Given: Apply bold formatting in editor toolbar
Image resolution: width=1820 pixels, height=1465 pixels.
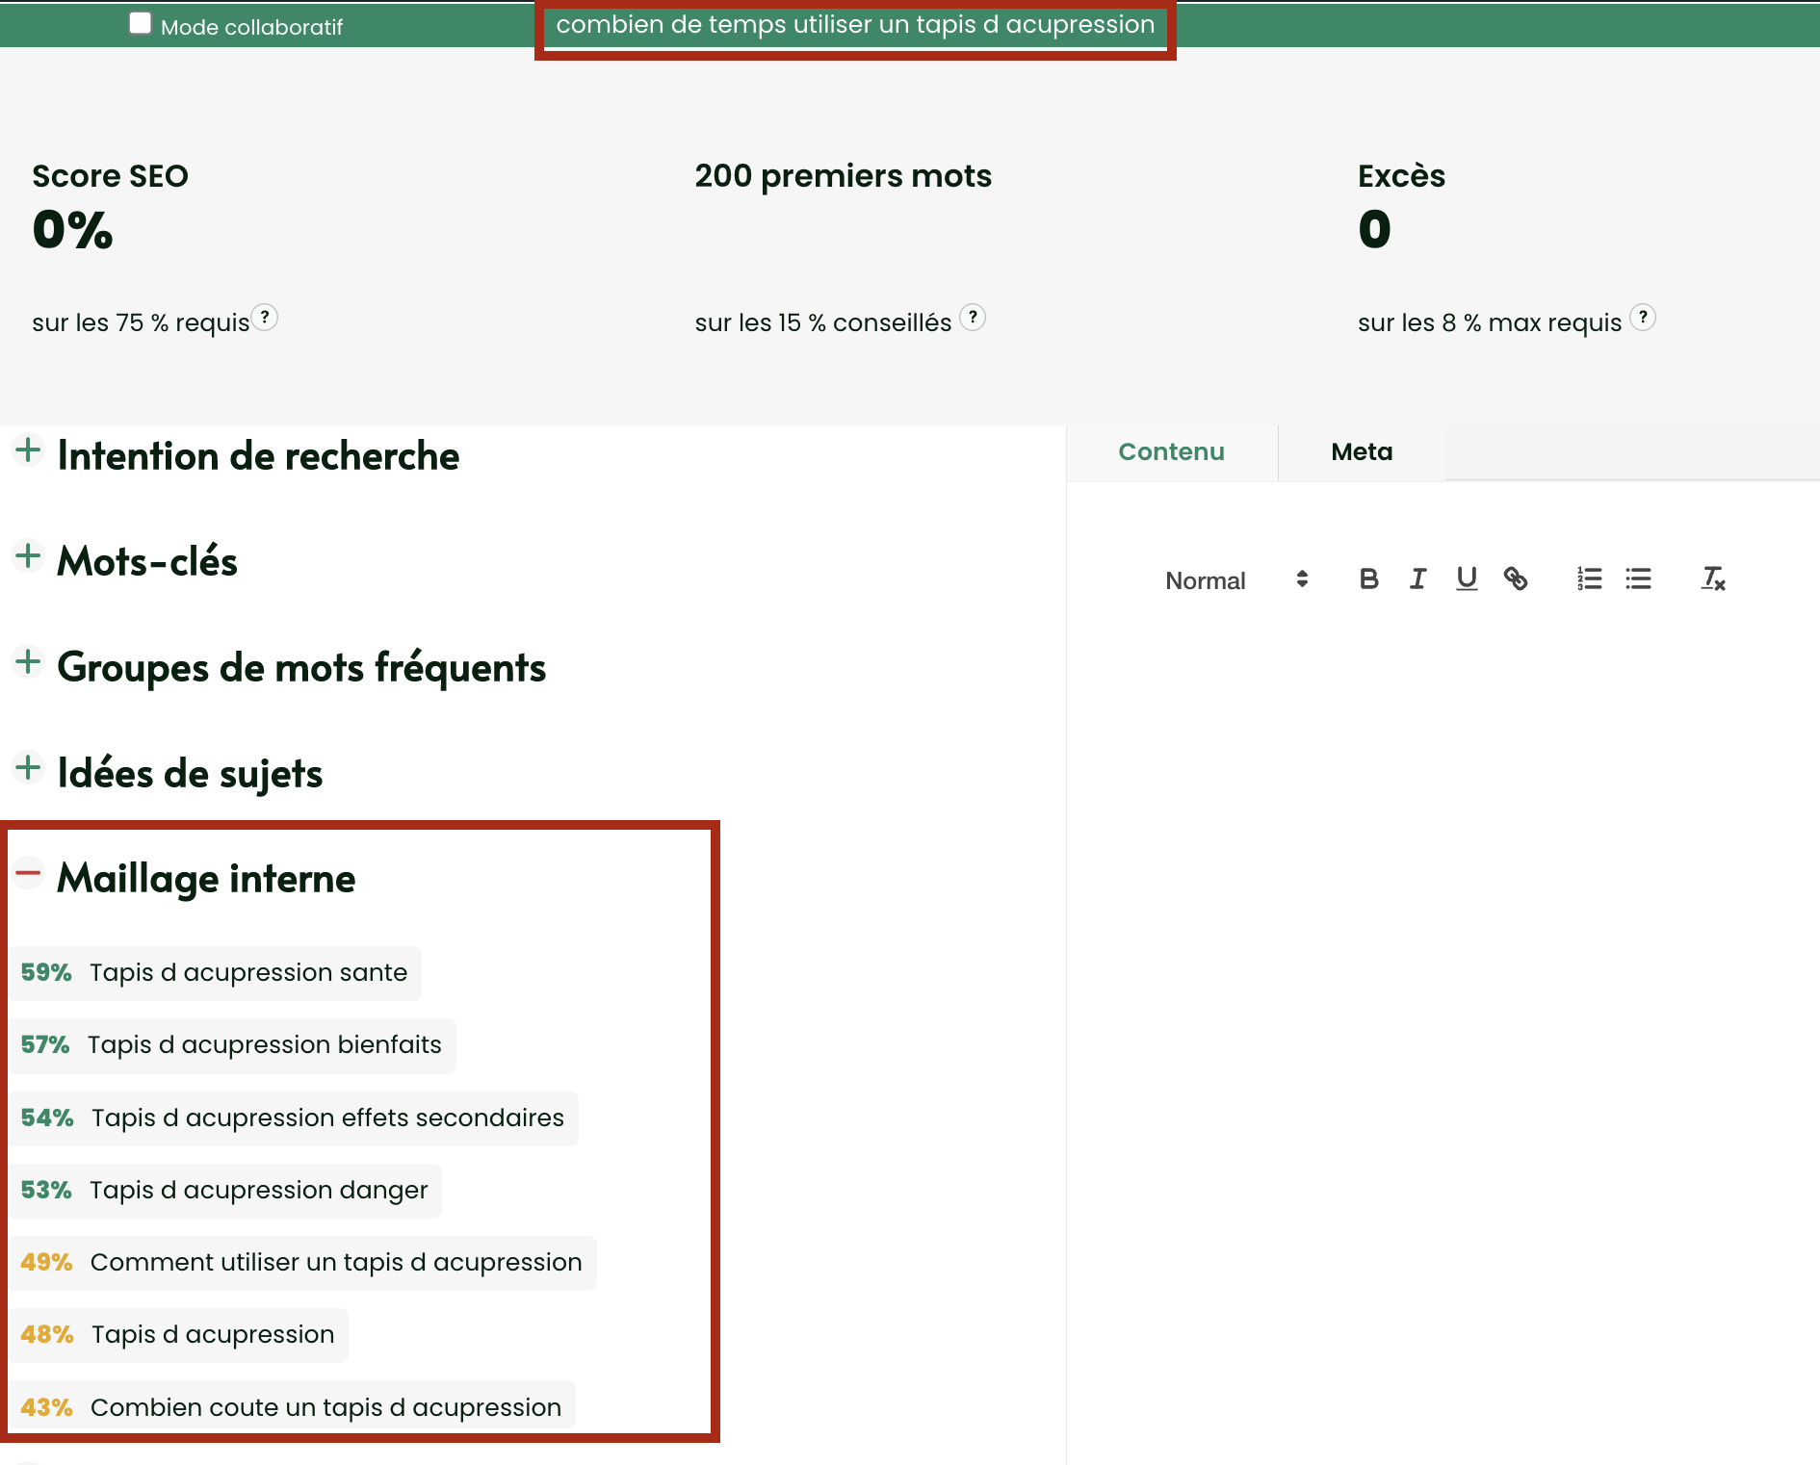Looking at the screenshot, I should click(1368, 578).
